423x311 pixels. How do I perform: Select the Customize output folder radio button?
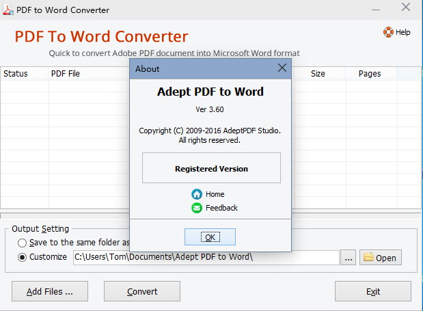[x=22, y=257]
